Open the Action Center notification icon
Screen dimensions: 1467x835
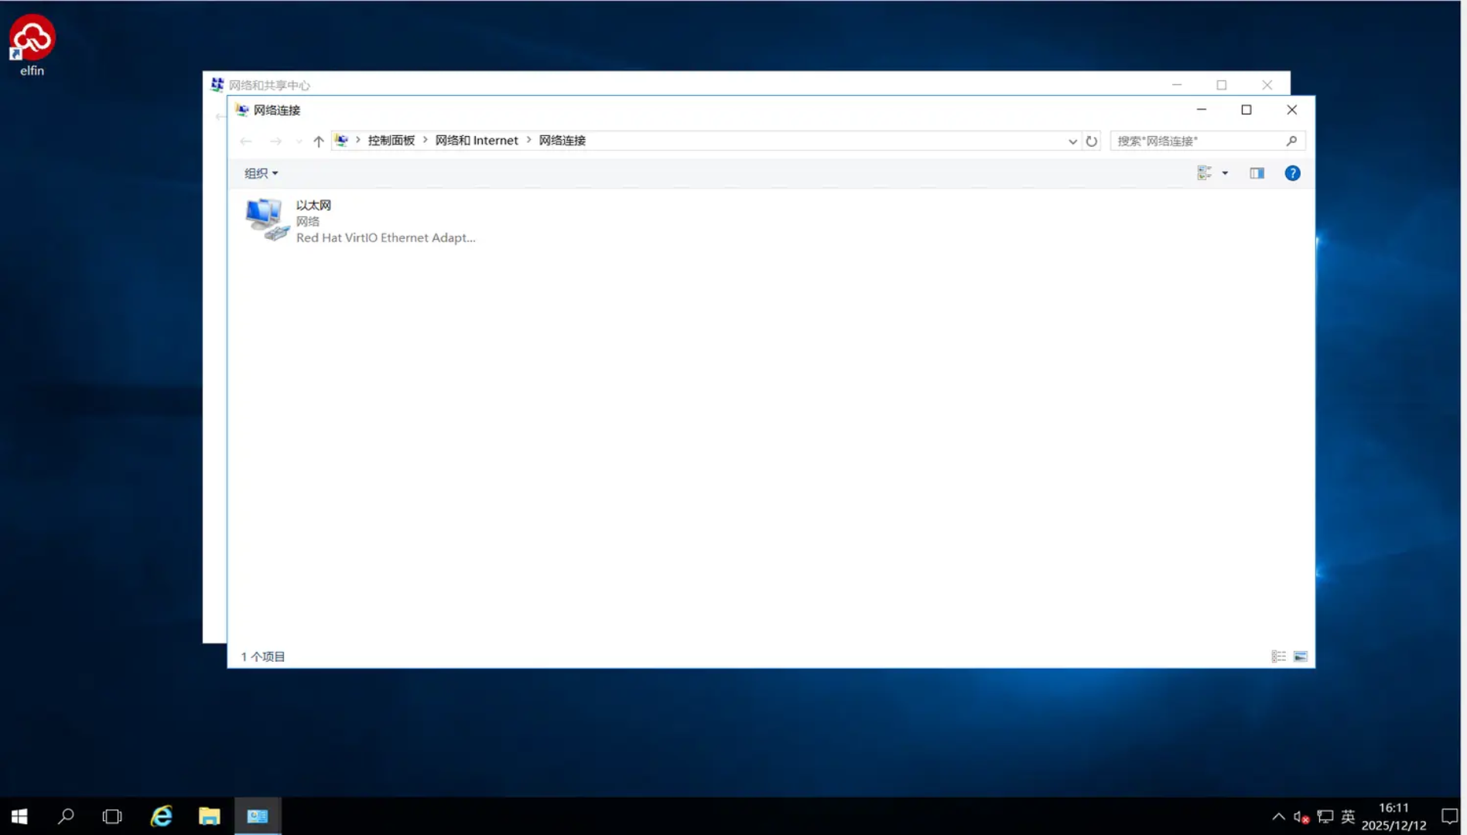1449,816
